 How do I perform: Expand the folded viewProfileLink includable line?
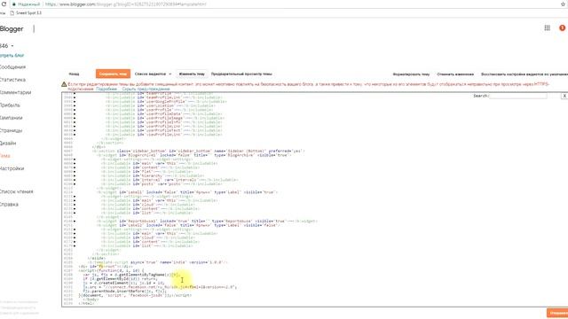pos(75,135)
